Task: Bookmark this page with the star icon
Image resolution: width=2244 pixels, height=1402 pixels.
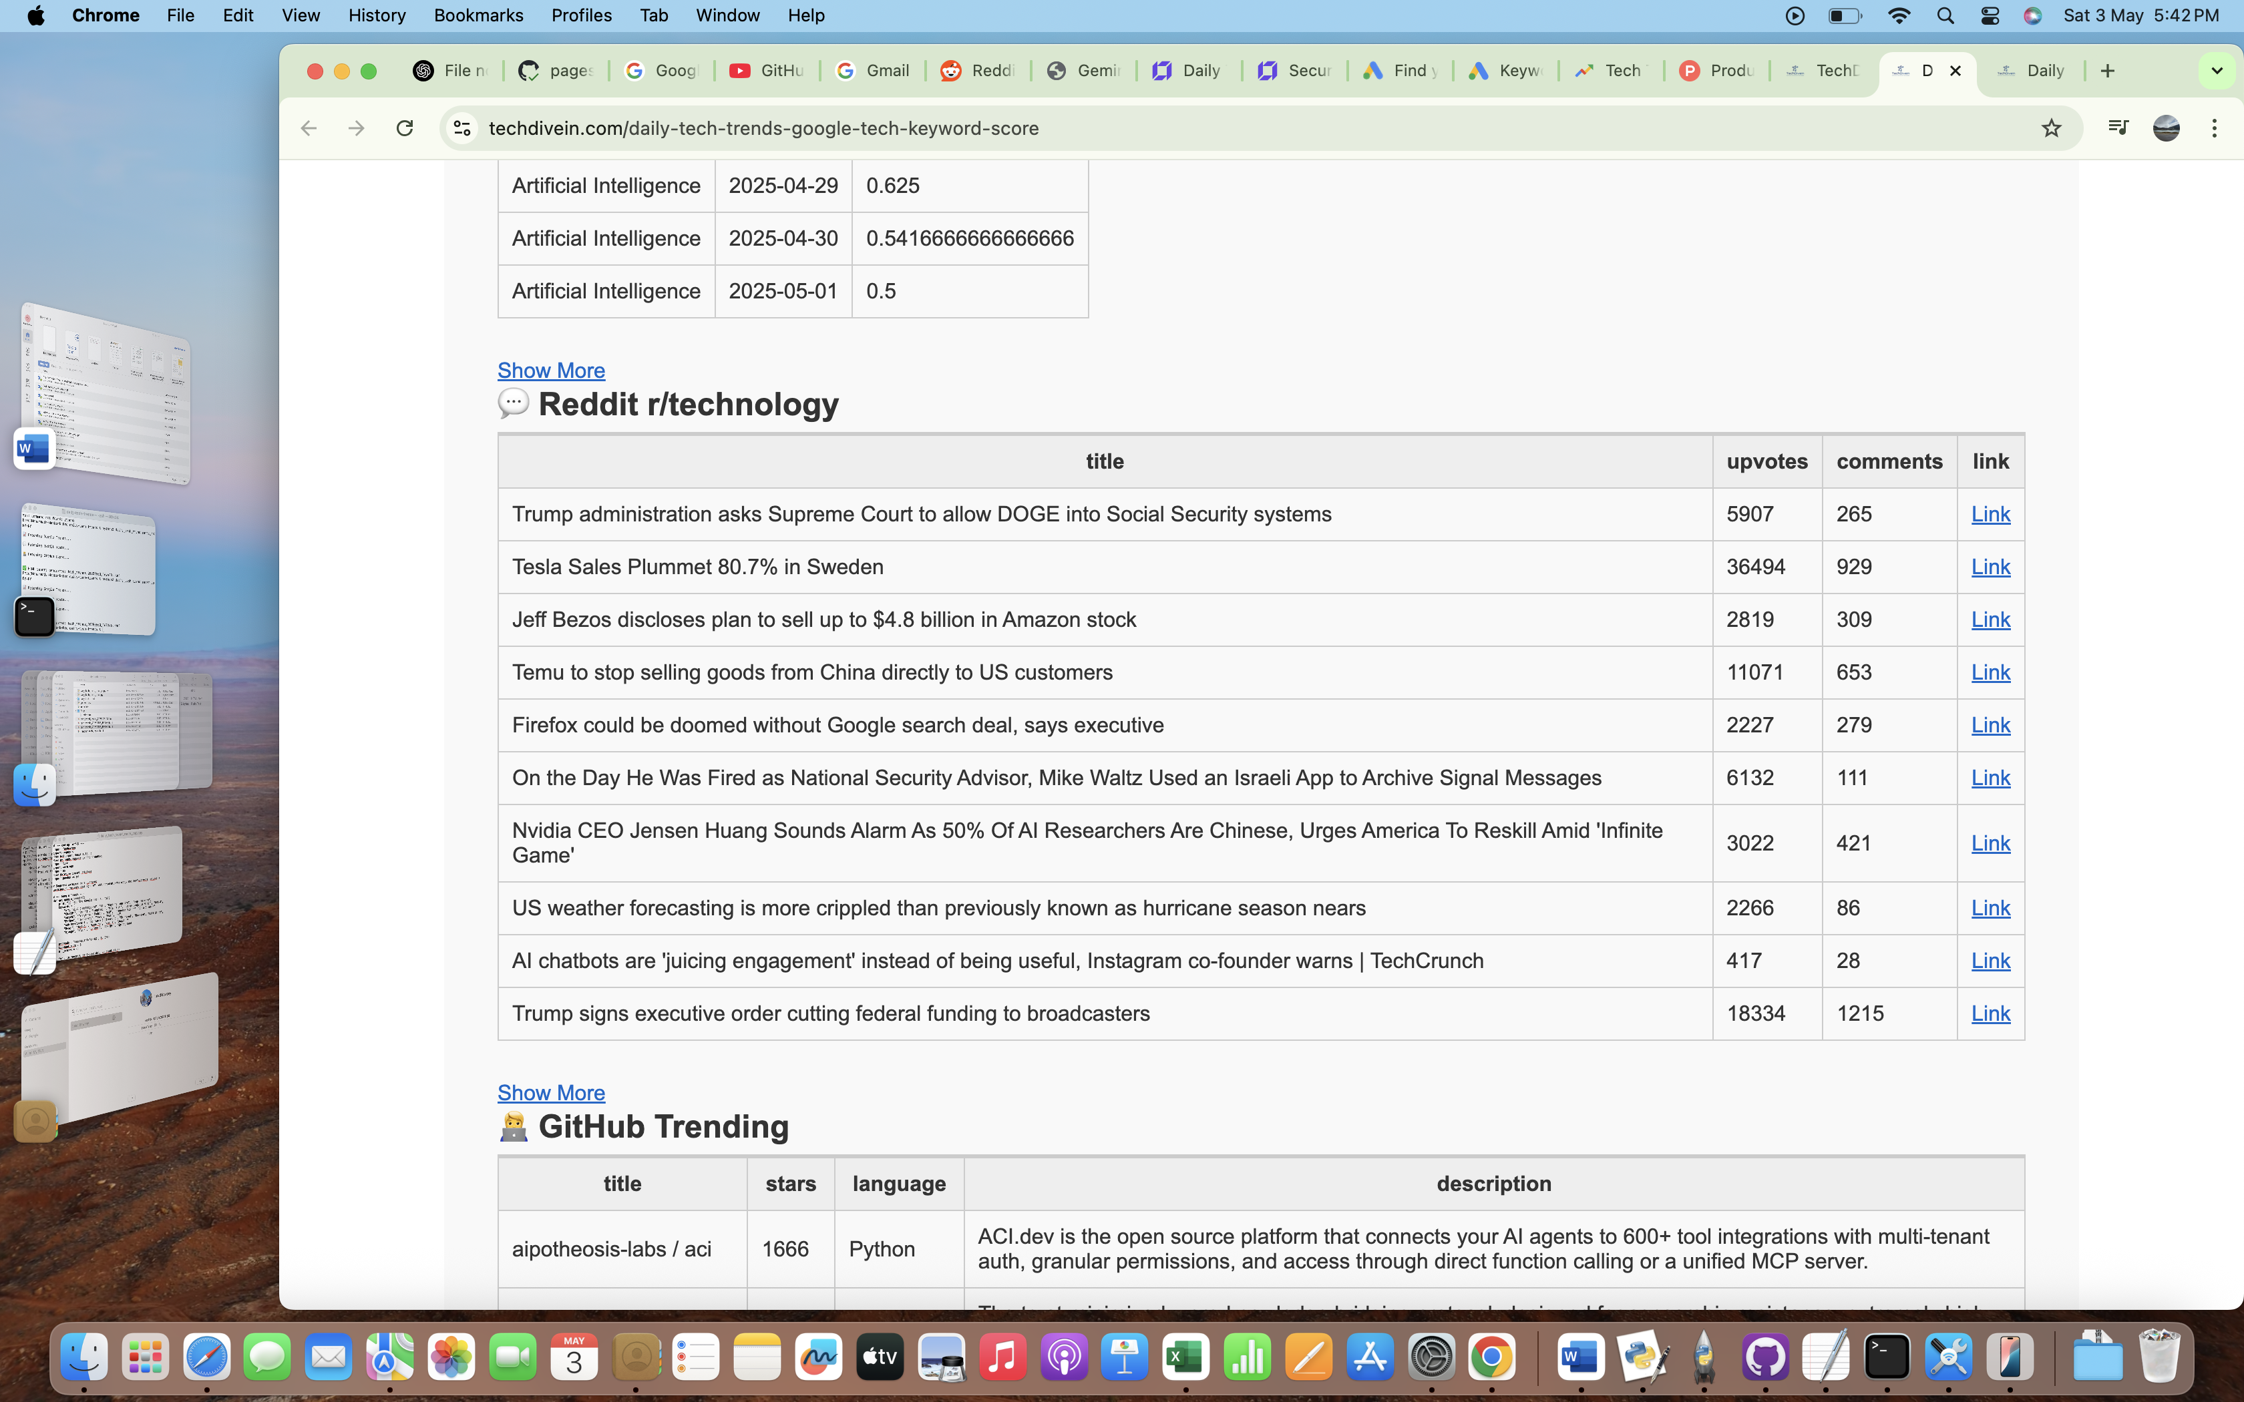Action: pos(2051,128)
